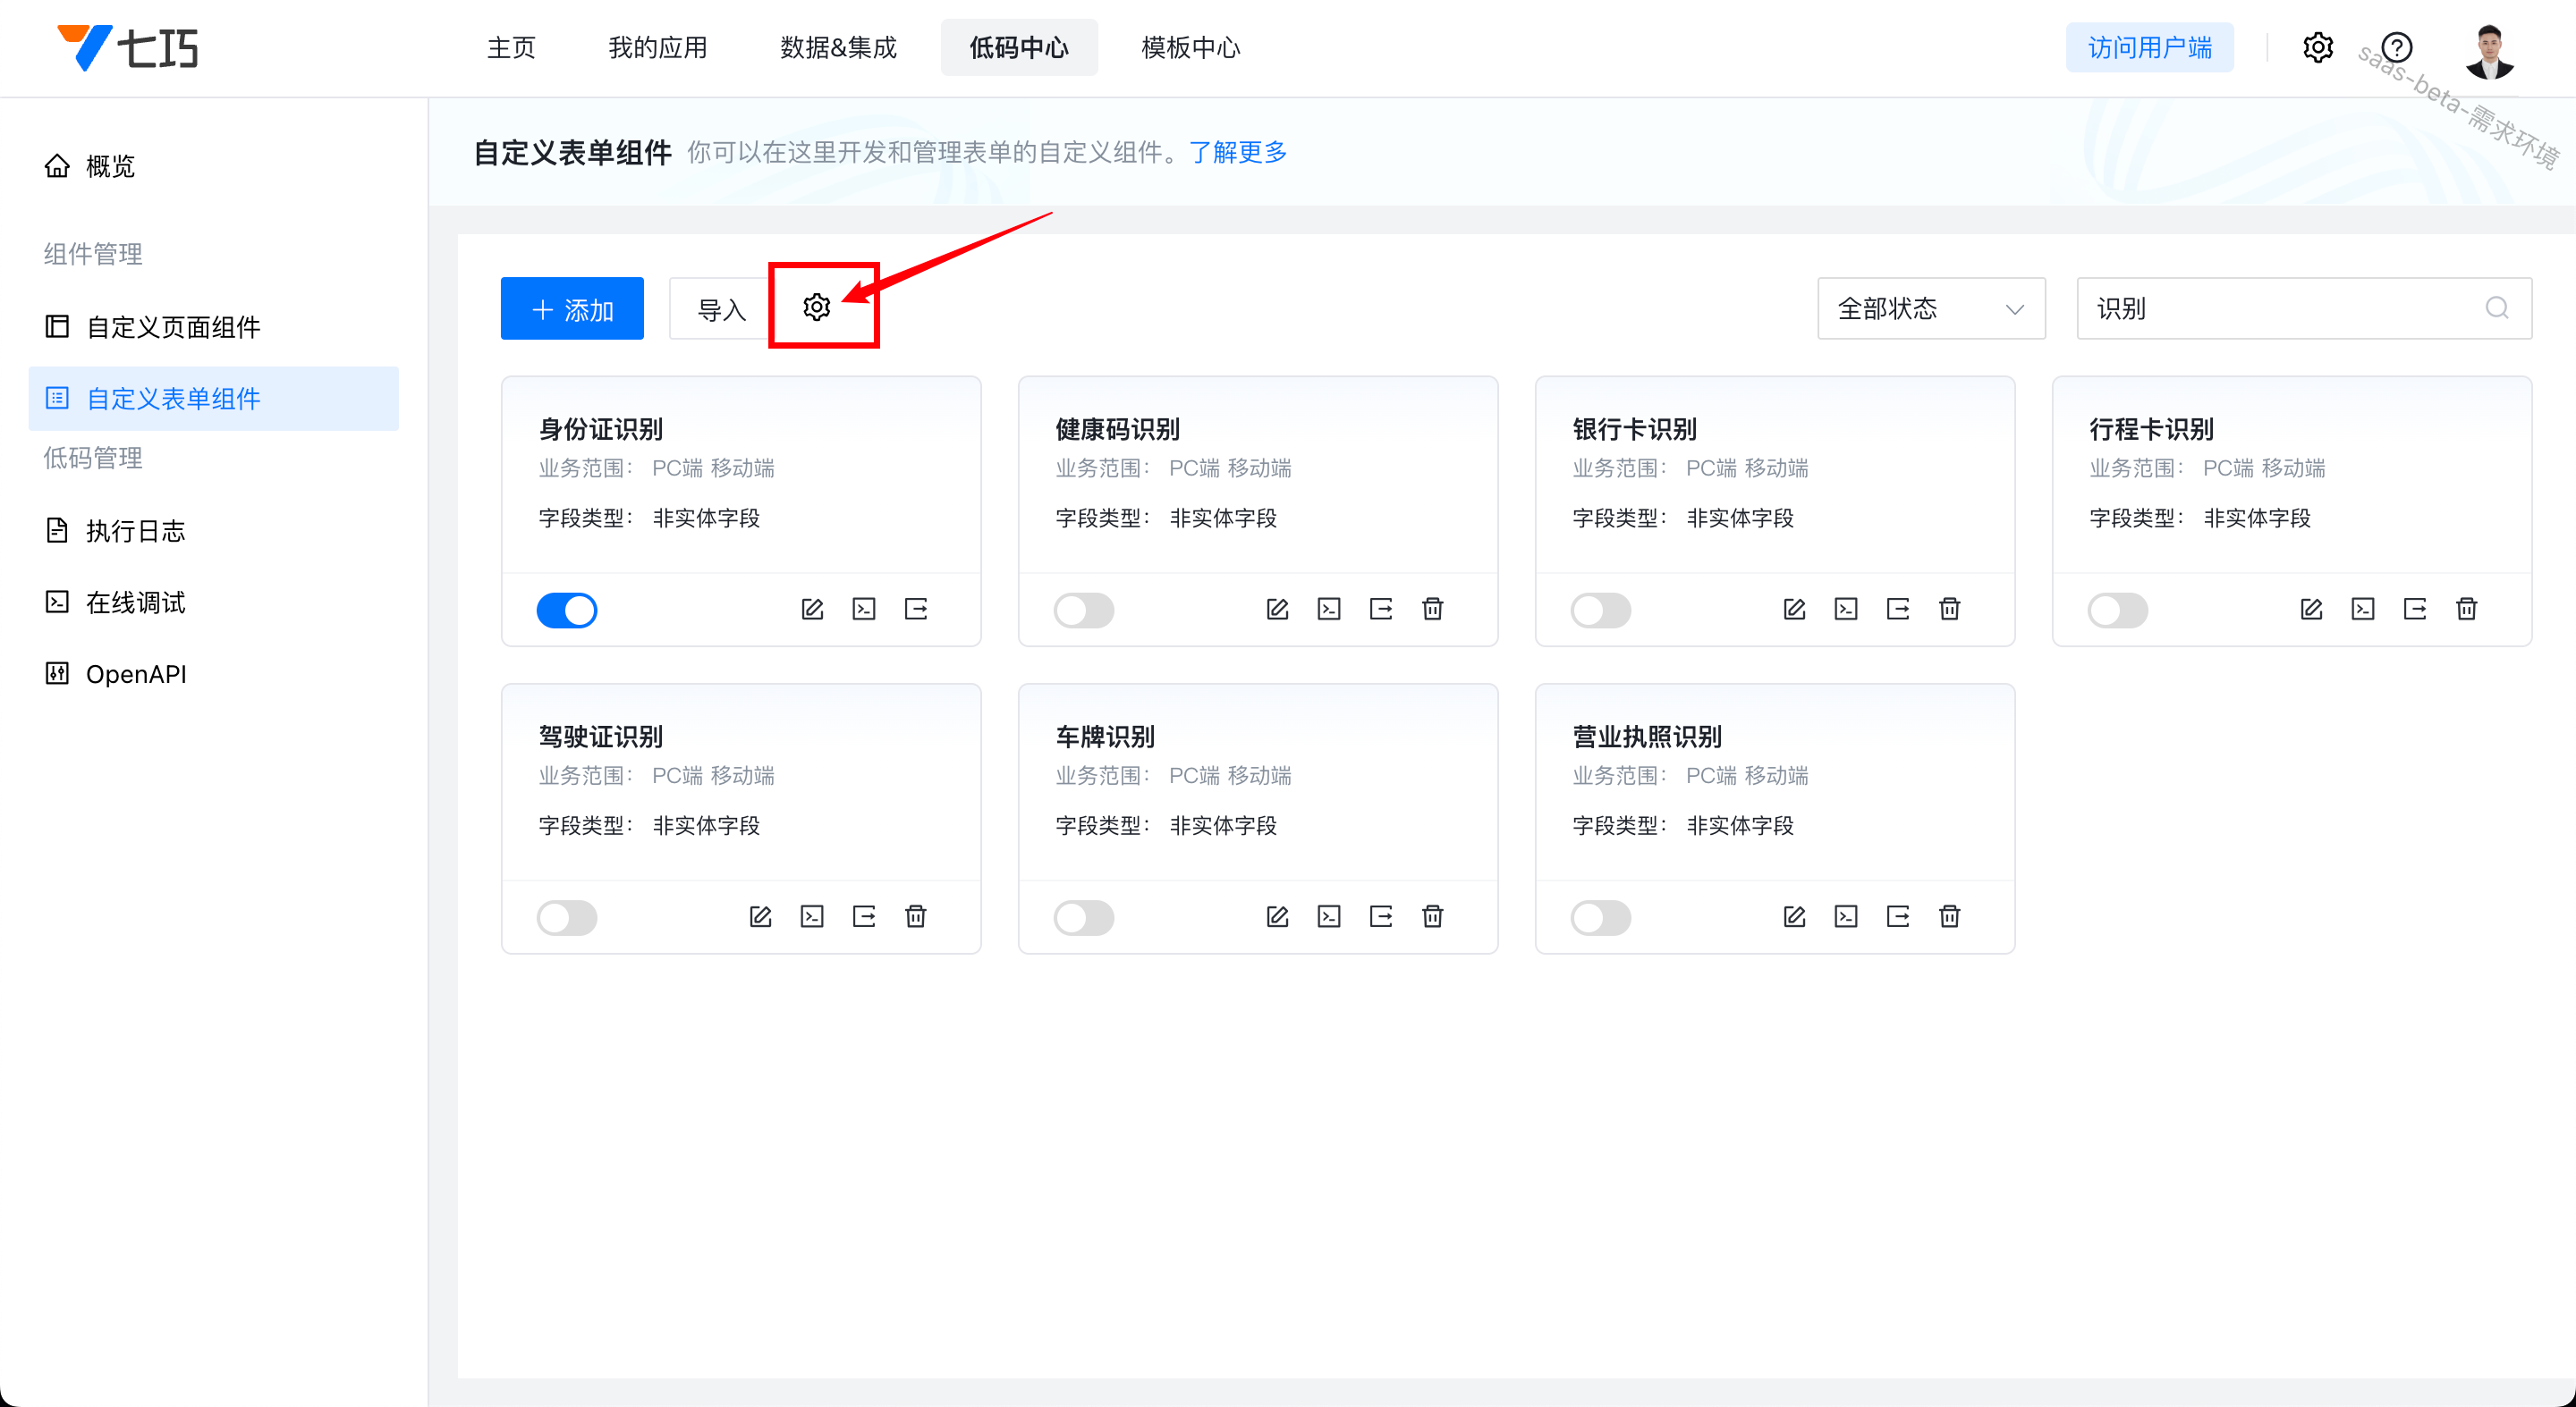Switch to the 模板中心 tab
2576x1407 pixels.
pos(1190,48)
